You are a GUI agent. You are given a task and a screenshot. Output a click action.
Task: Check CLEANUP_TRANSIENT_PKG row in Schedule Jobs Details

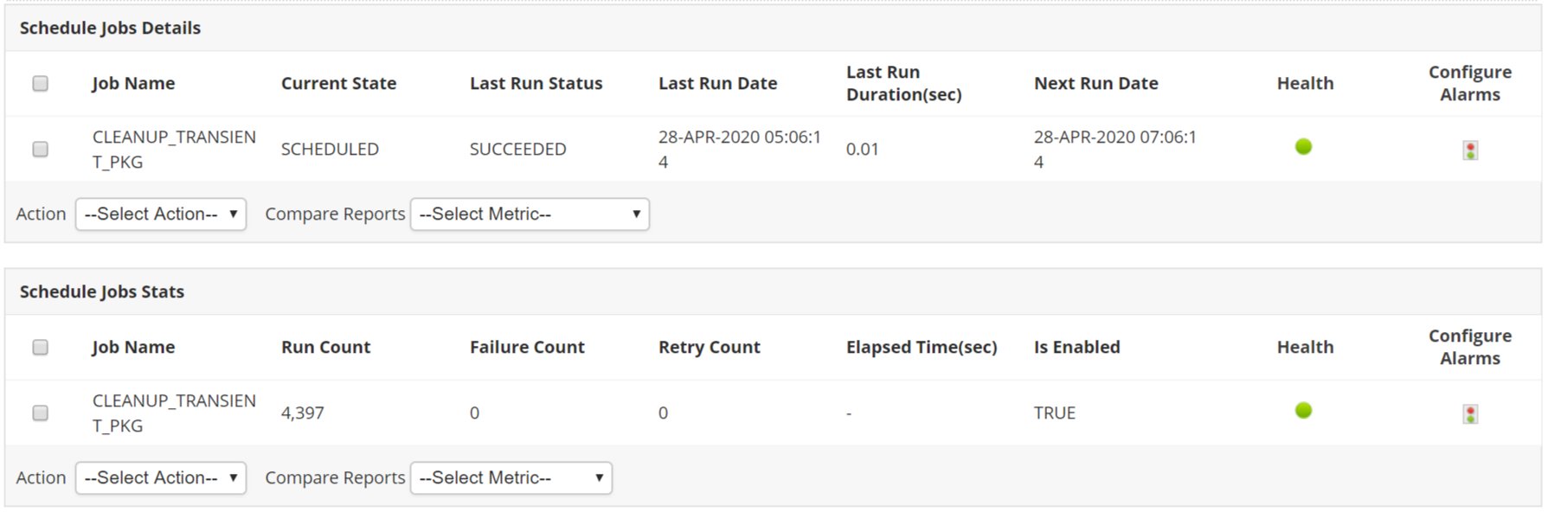41,150
